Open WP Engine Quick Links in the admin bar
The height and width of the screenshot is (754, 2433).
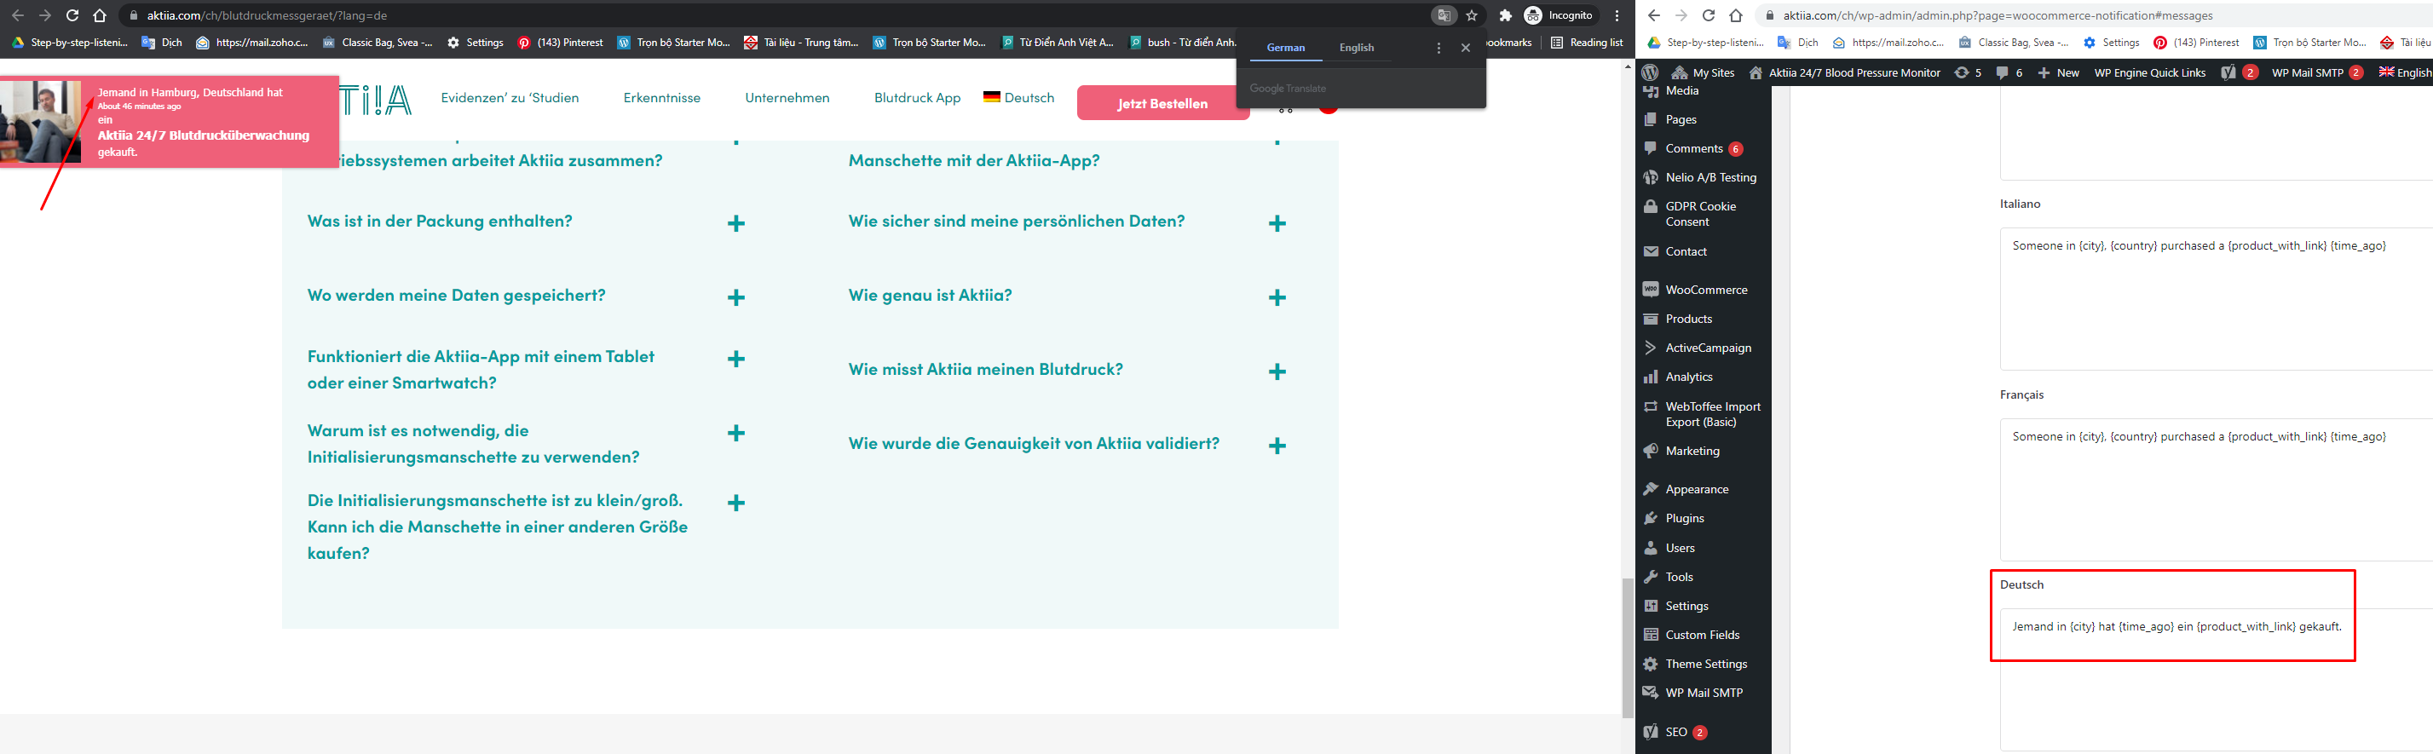click(2150, 72)
